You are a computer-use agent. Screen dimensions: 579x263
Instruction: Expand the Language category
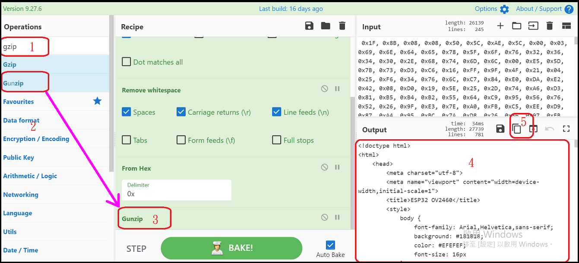pos(55,213)
